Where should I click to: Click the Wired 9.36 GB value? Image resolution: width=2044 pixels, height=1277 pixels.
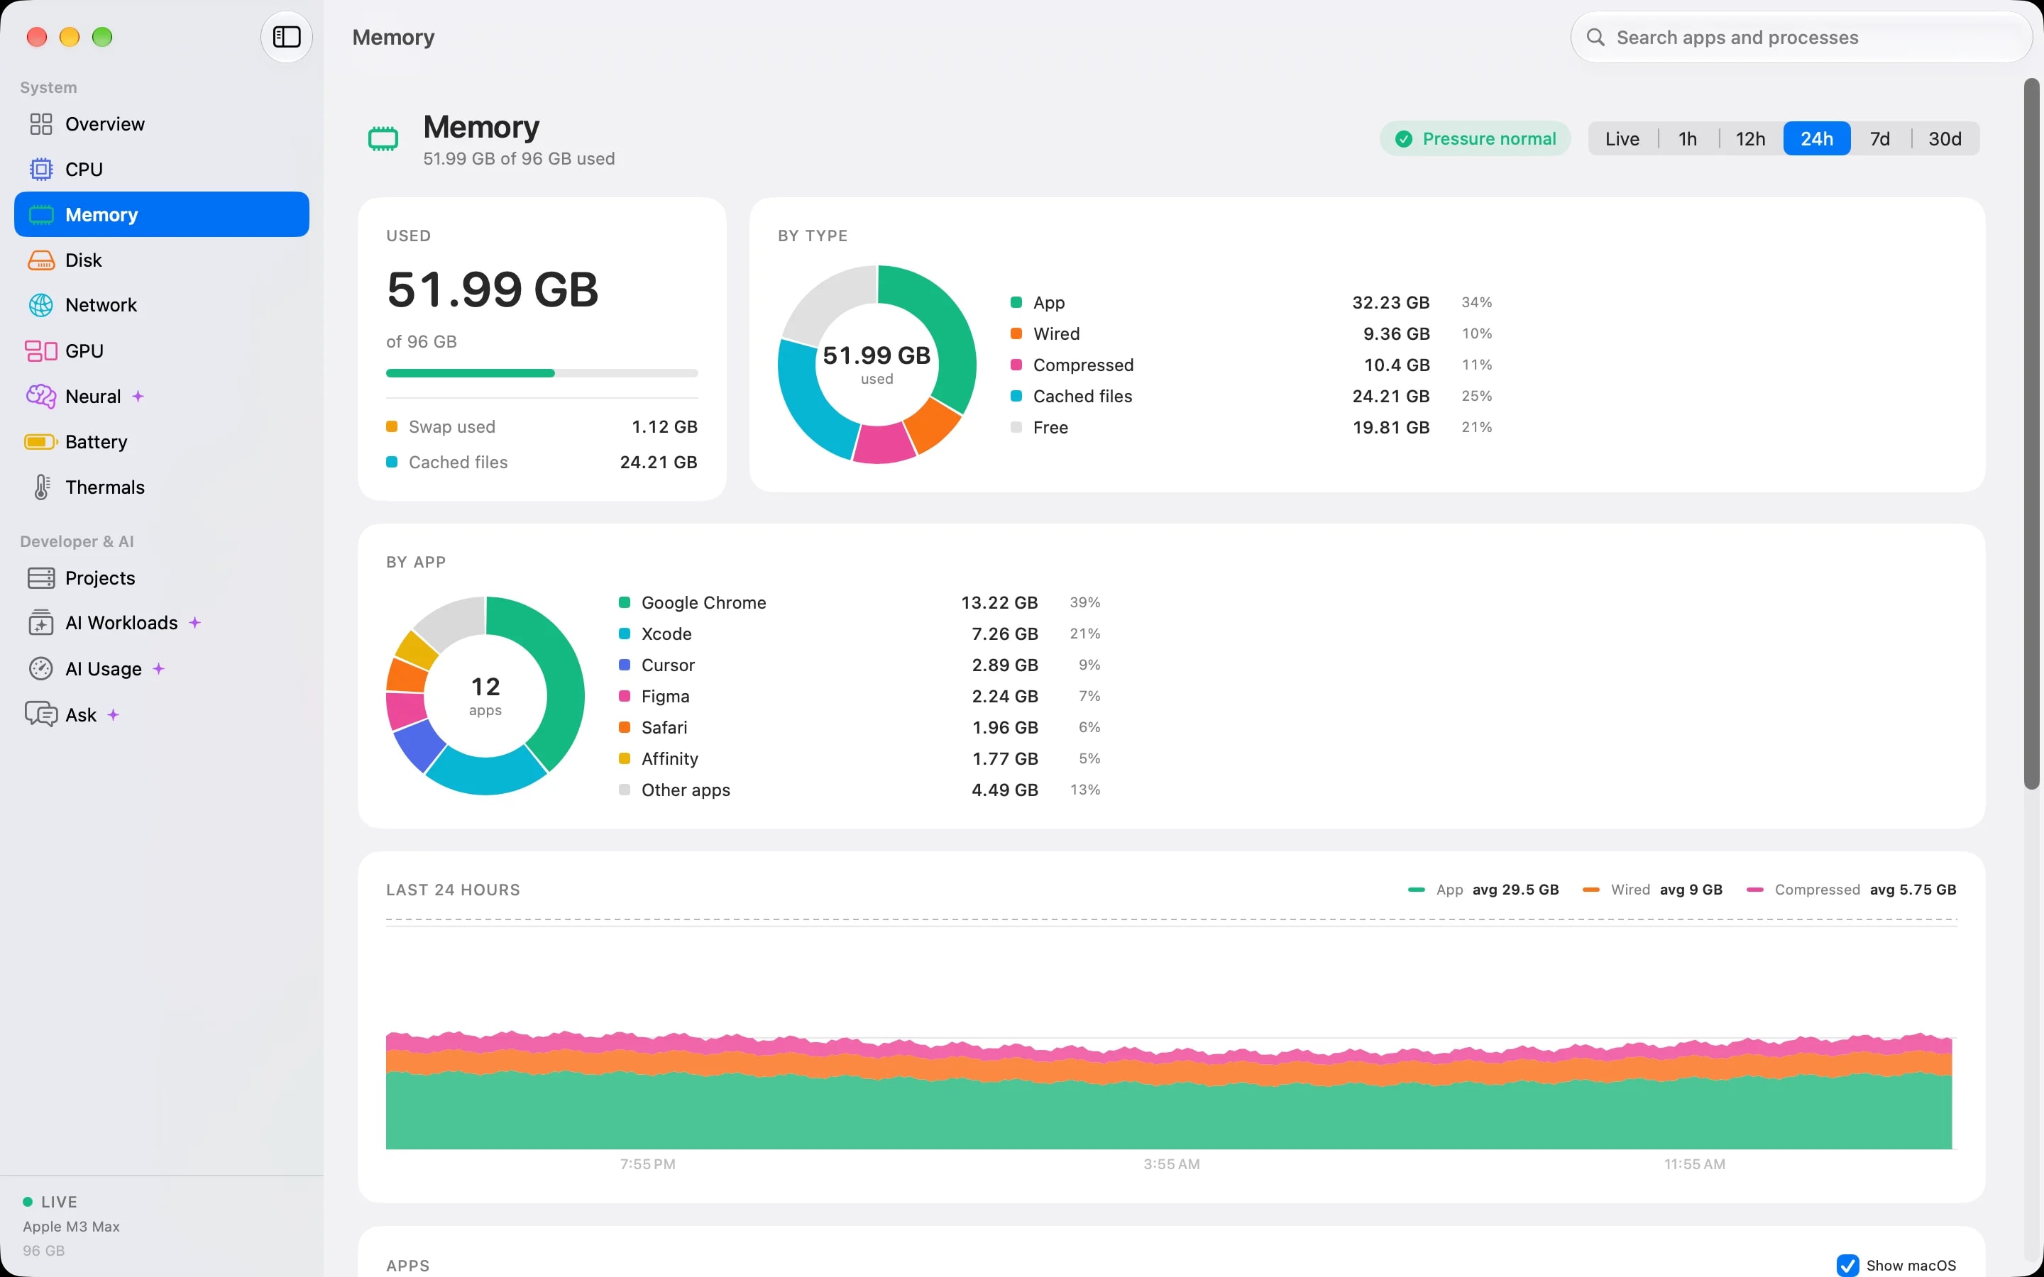tap(1396, 333)
